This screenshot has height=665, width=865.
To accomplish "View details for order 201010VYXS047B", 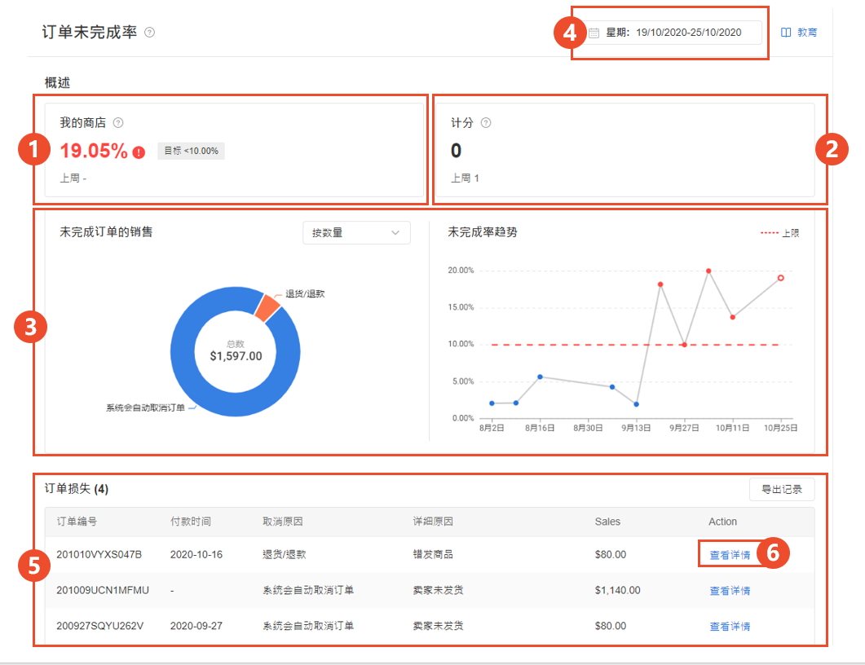I will [730, 555].
